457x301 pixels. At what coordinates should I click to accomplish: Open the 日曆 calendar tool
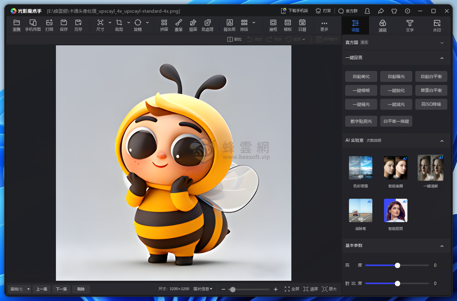pyautogui.click(x=302, y=25)
